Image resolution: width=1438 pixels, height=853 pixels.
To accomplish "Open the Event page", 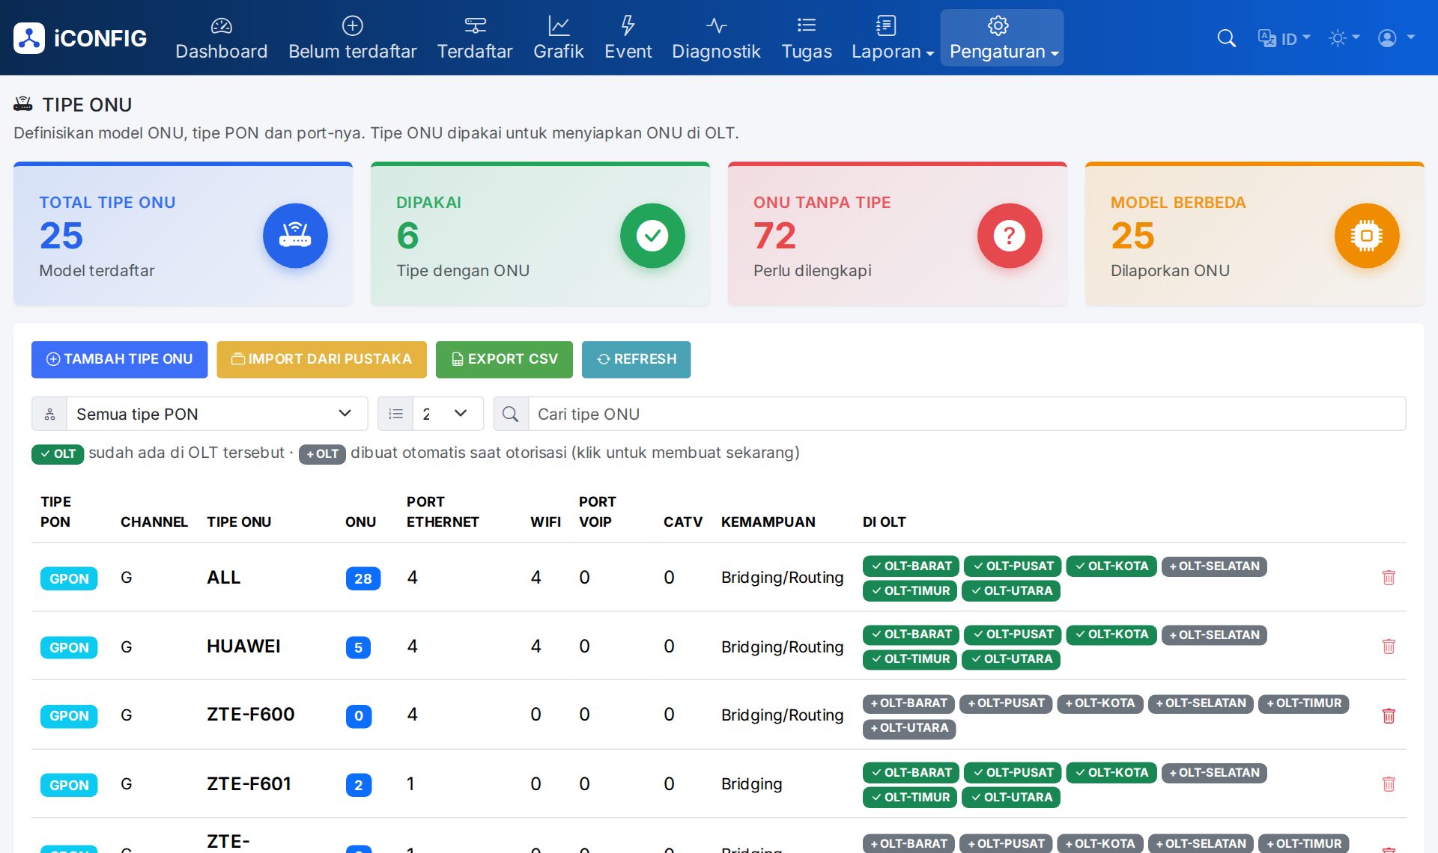I will [628, 38].
